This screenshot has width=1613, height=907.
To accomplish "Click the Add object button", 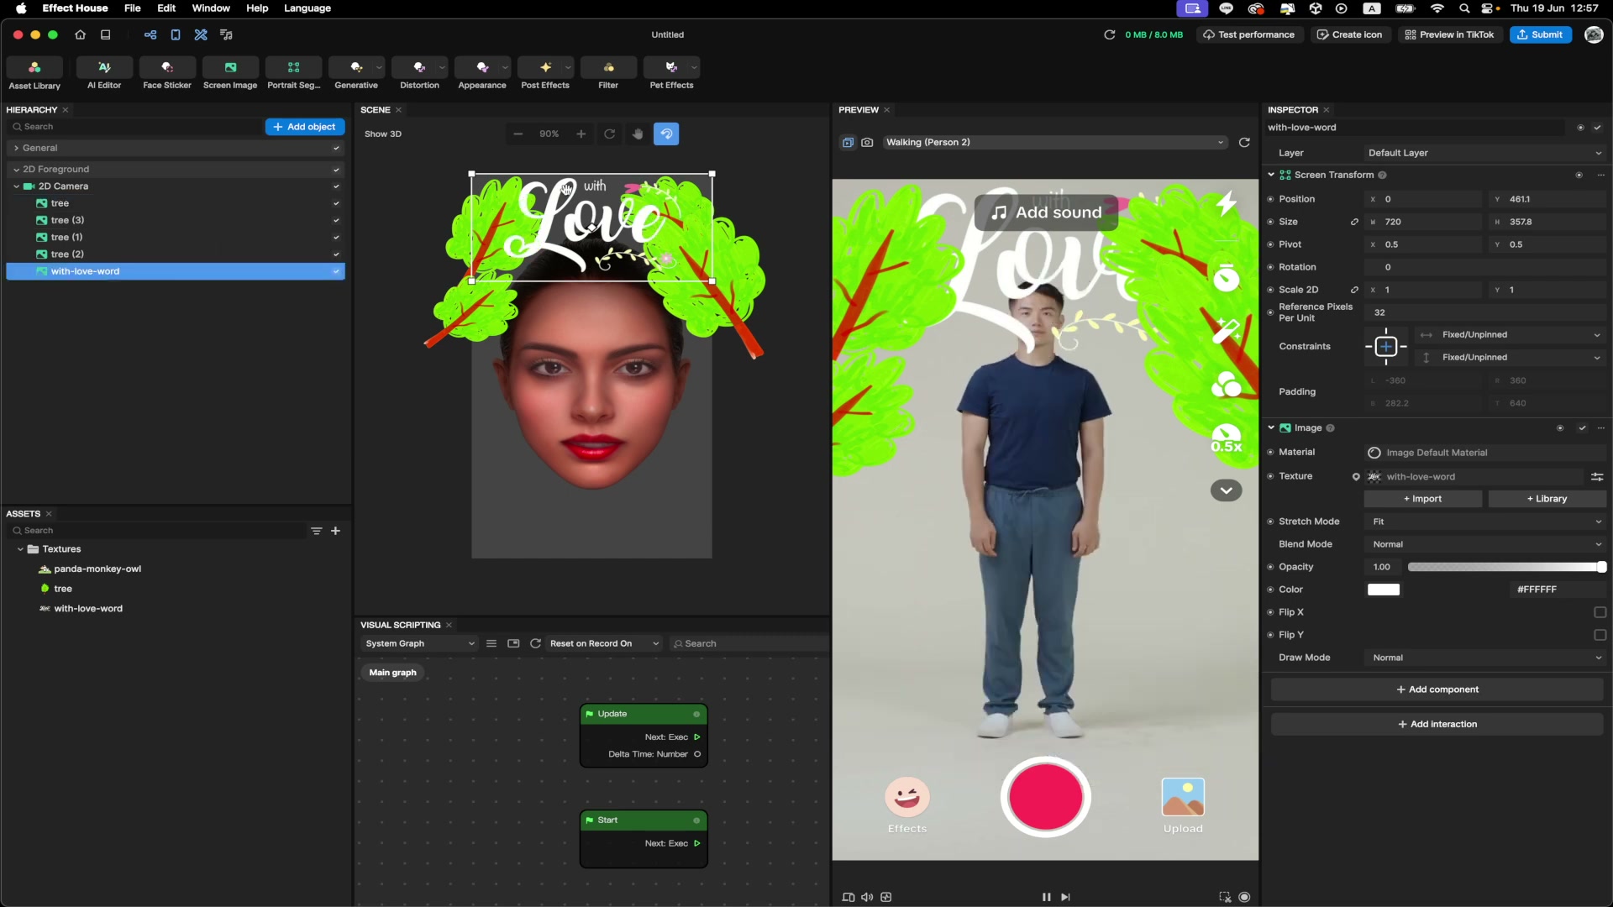I will click(304, 127).
